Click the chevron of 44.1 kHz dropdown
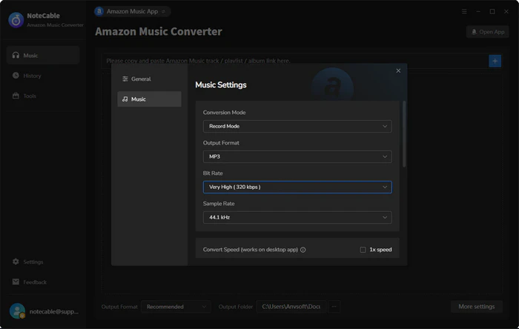 (x=385, y=218)
